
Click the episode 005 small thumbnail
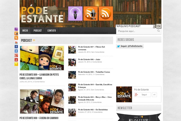tap(72, 75)
